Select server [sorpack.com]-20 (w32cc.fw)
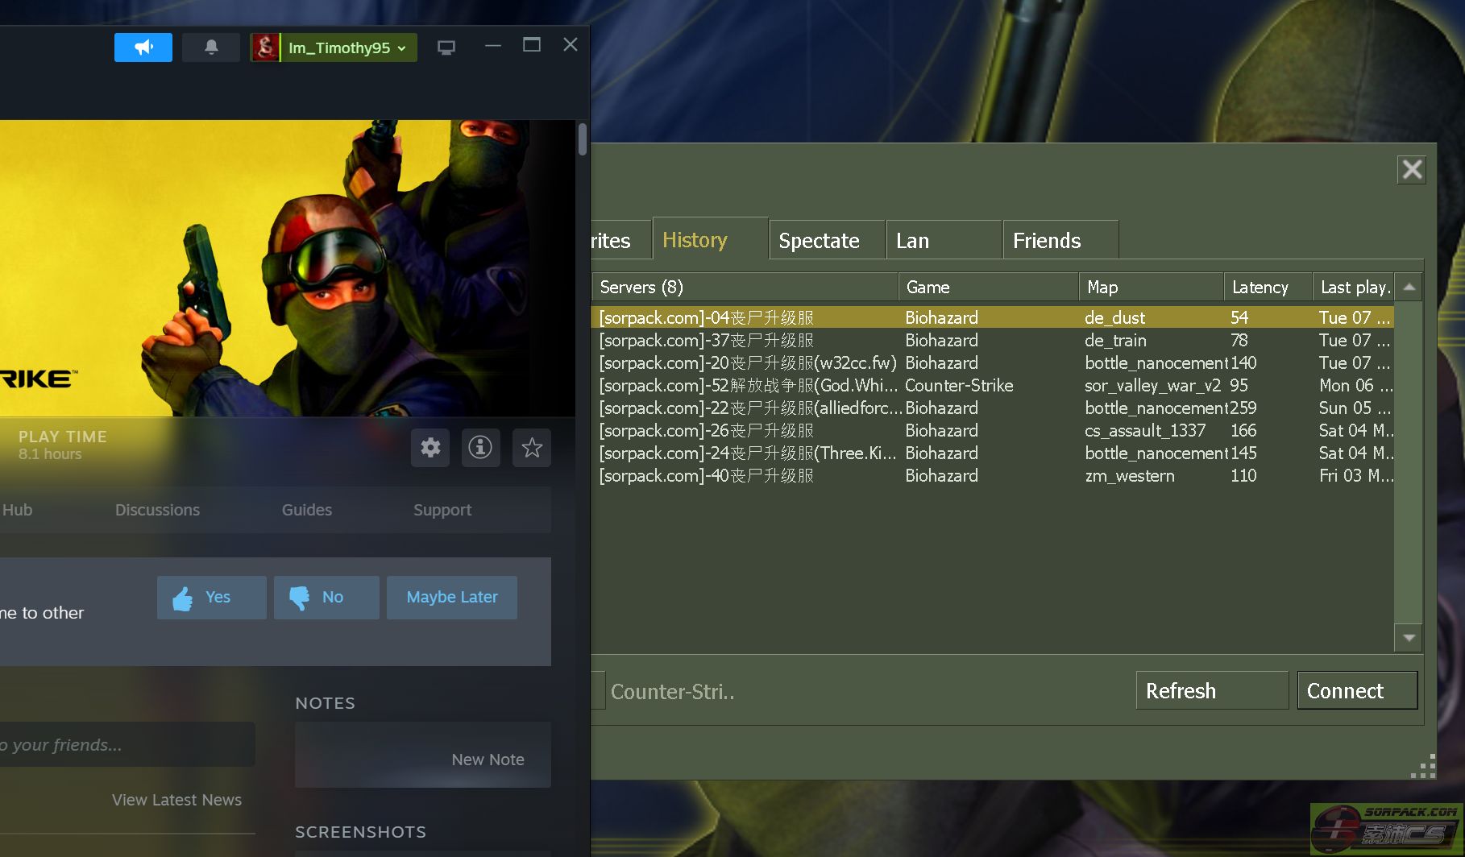Image resolution: width=1465 pixels, height=857 pixels. pyautogui.click(x=993, y=362)
